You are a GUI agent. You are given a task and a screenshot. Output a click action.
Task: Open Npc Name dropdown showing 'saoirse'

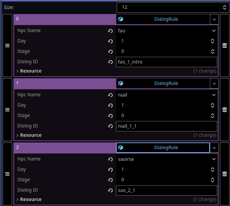(167, 159)
